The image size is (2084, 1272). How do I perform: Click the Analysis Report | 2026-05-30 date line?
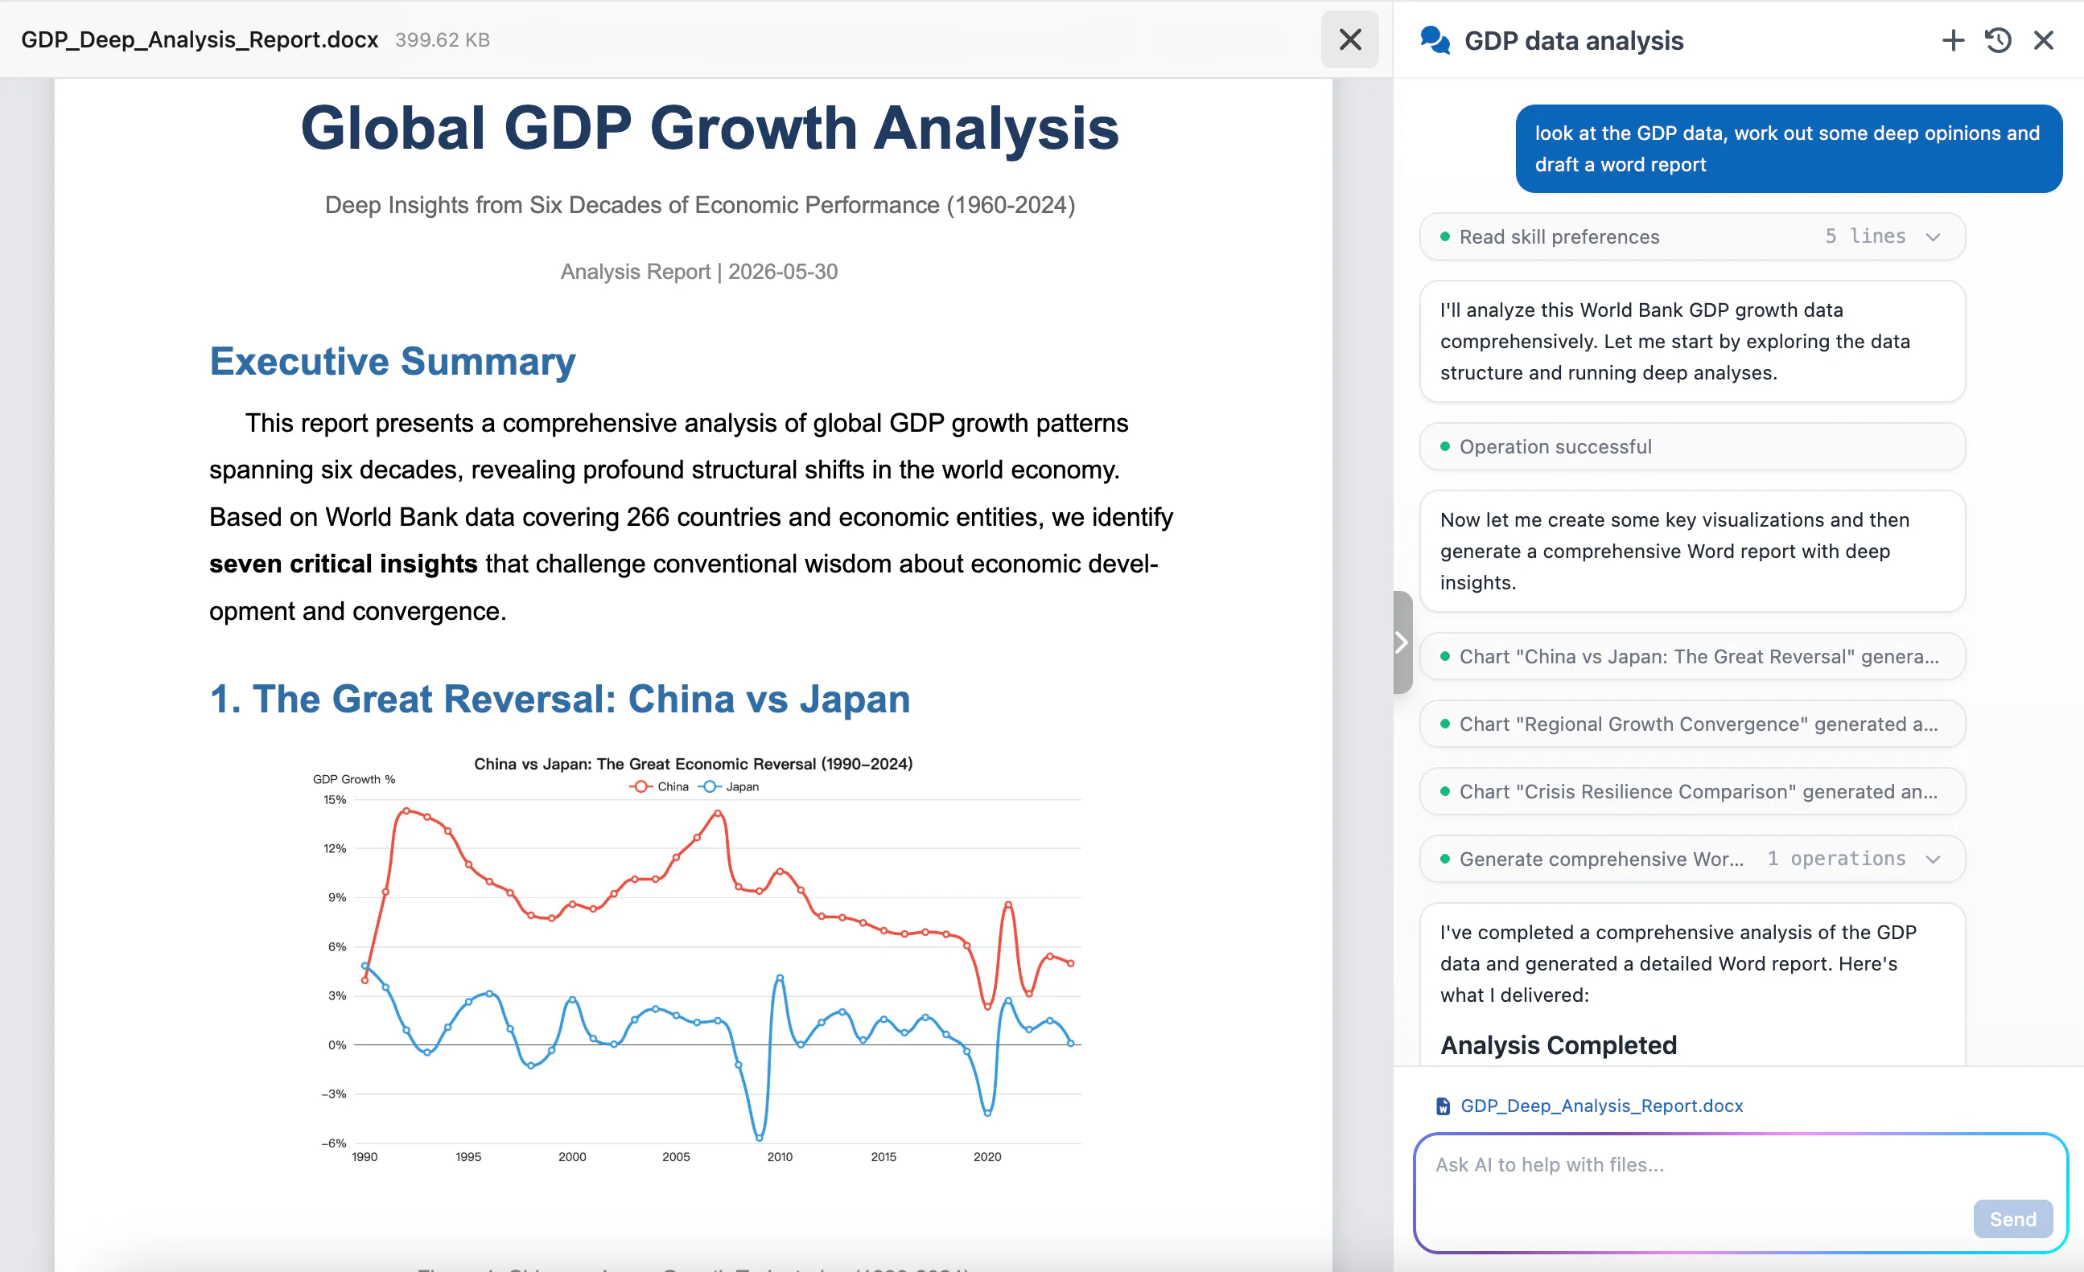(x=698, y=271)
